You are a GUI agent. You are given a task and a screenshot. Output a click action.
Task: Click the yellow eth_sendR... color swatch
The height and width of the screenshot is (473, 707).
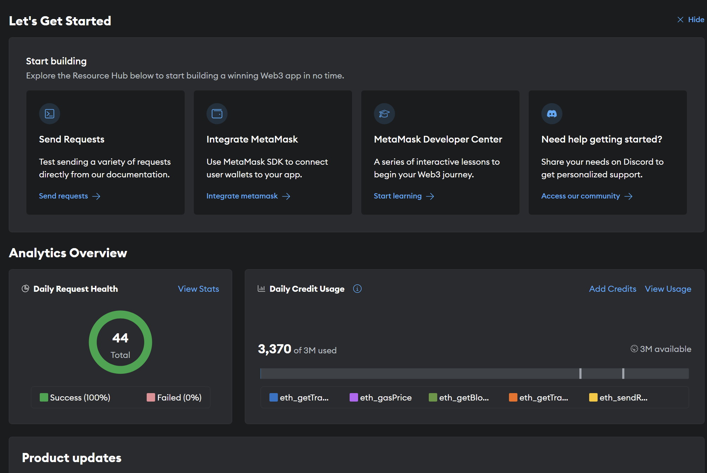[593, 397]
